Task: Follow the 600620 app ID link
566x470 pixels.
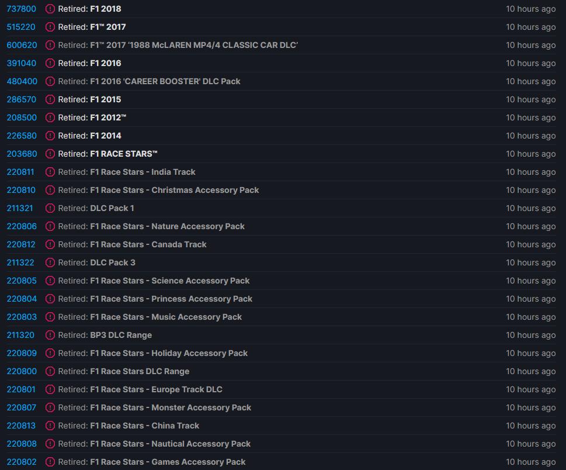Action: (22, 45)
